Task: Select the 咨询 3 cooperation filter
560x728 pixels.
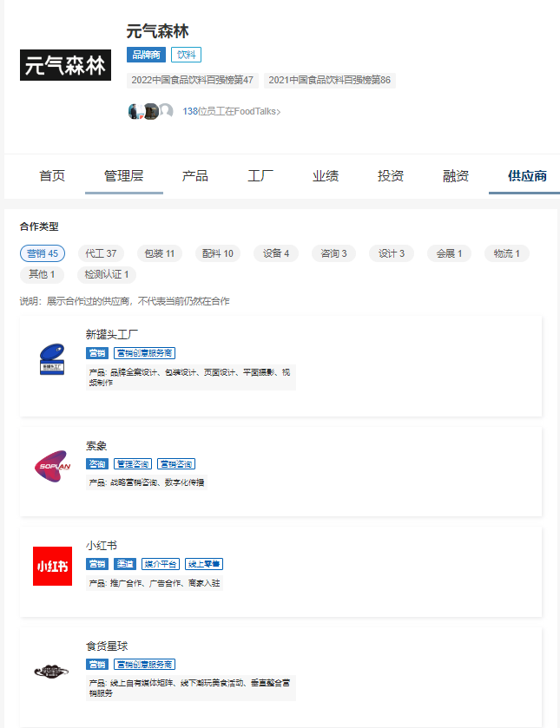Action: (333, 253)
